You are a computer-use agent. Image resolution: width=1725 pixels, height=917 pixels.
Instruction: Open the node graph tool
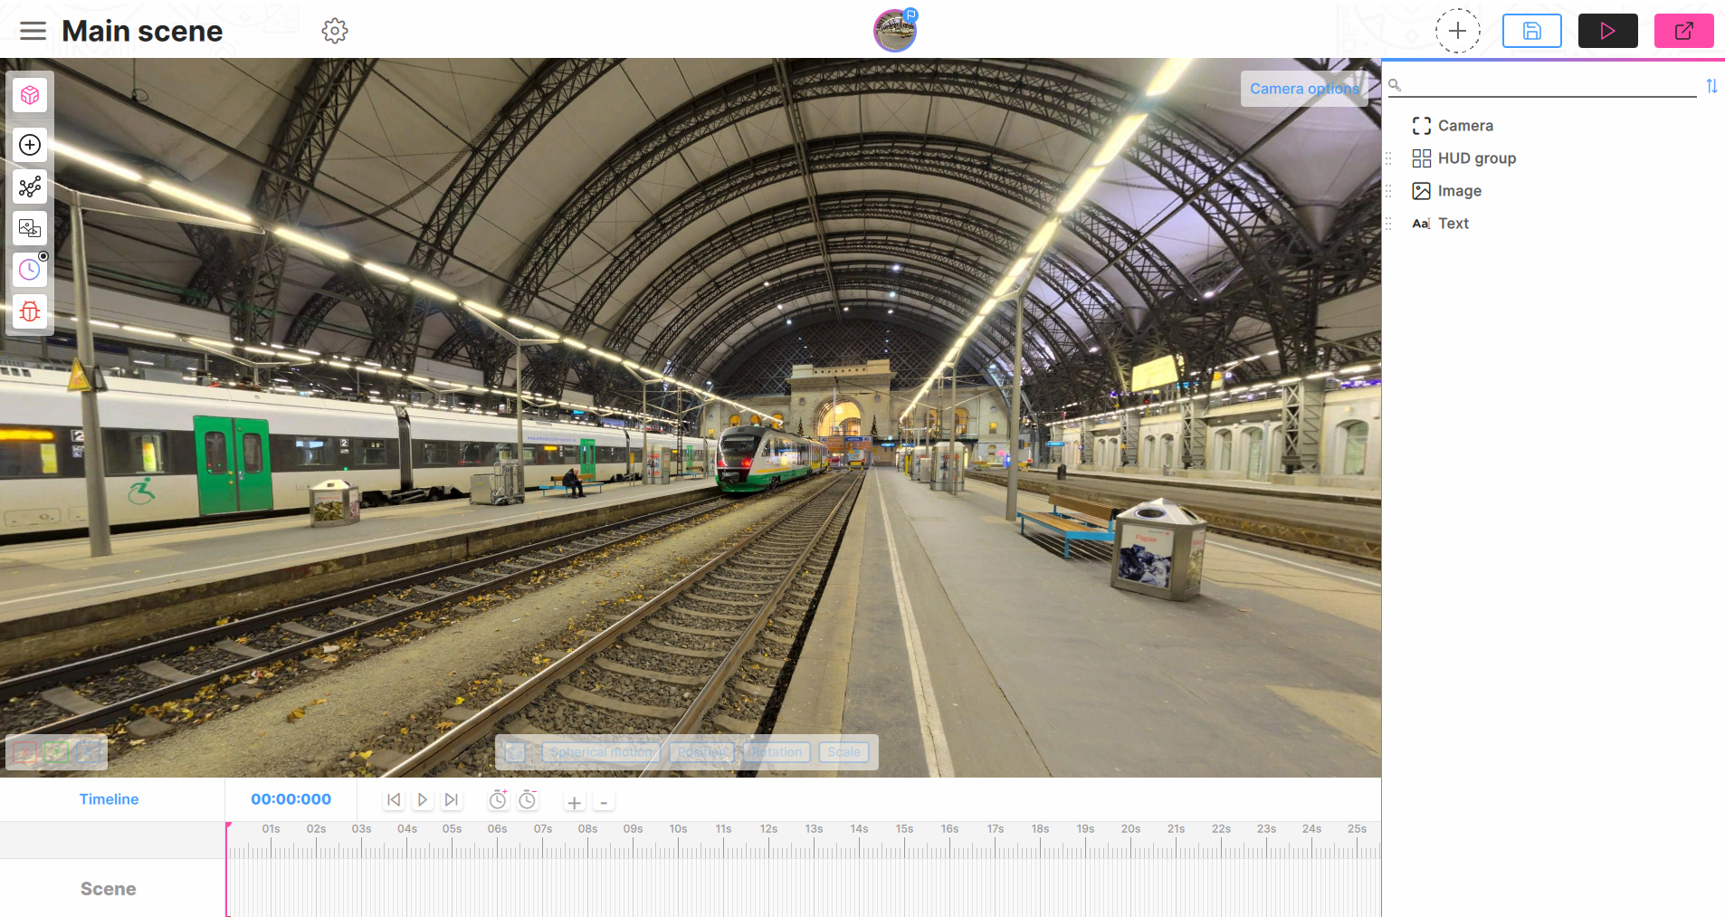30,186
